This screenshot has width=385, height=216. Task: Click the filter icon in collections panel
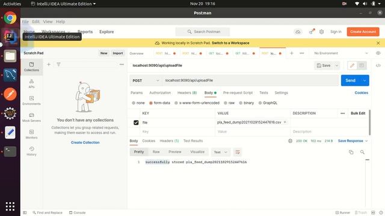pos(58,64)
